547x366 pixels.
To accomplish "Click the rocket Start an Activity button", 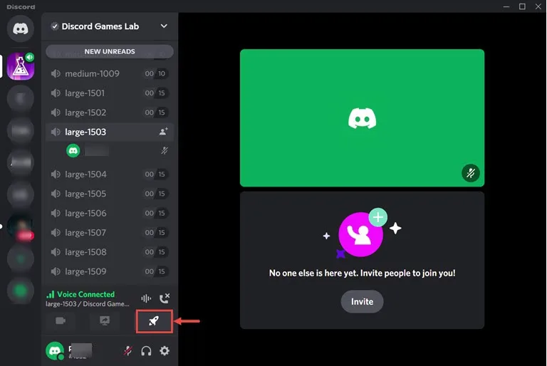I will coord(154,321).
